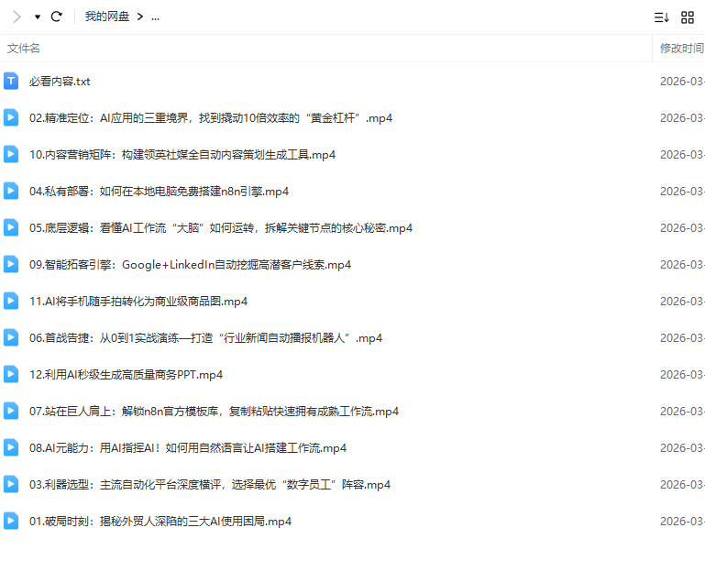Select 10.内容营销矩阵 video file
Image resolution: width=705 pixels, height=583 pixels.
(182, 155)
